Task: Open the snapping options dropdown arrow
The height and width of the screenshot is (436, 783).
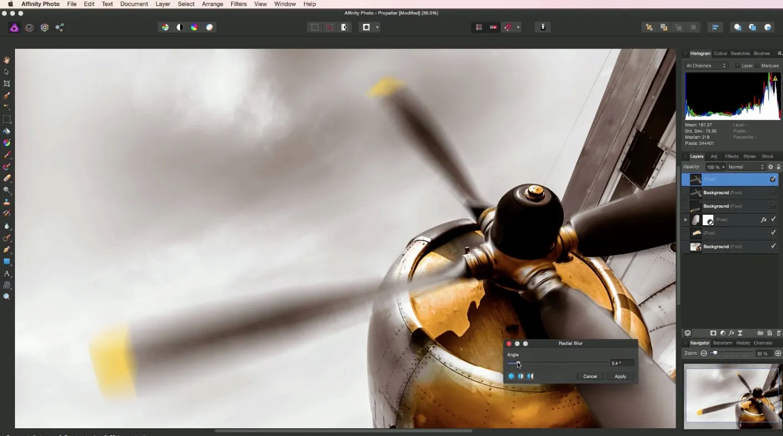Action: point(518,27)
